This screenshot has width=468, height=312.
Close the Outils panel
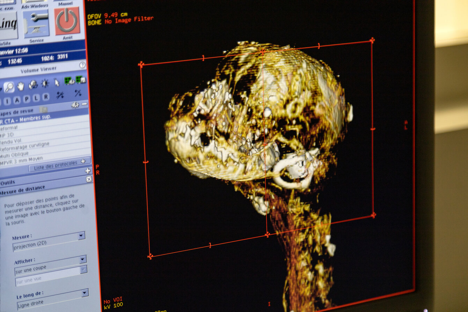pos(89,179)
